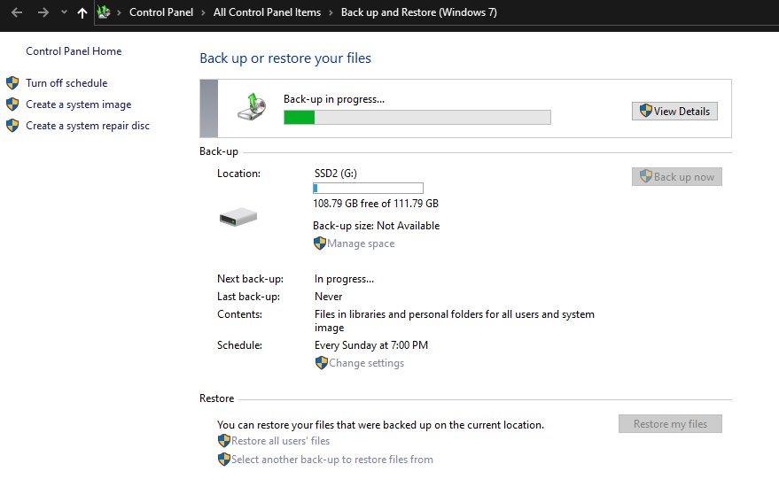Screen dimensions: 779x487
Task: Click shield icon by Select another back-up
Action: pyautogui.click(x=224, y=460)
